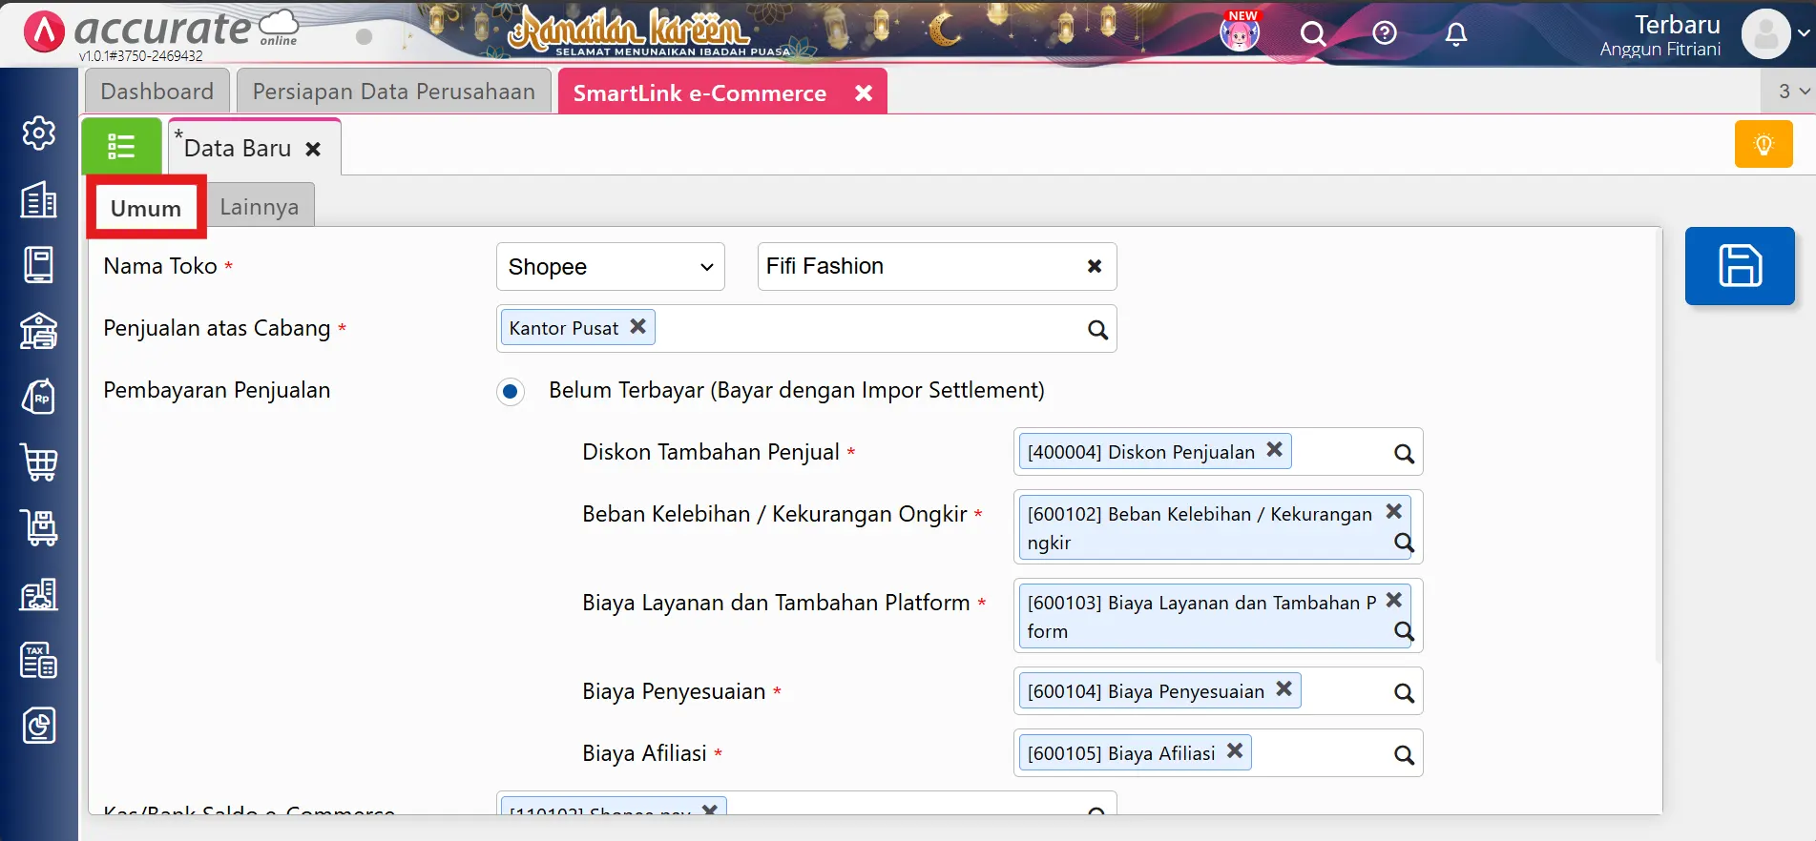Switch to Persiapan Data Perusahaan tab
This screenshot has height=841, width=1816.
tap(393, 92)
